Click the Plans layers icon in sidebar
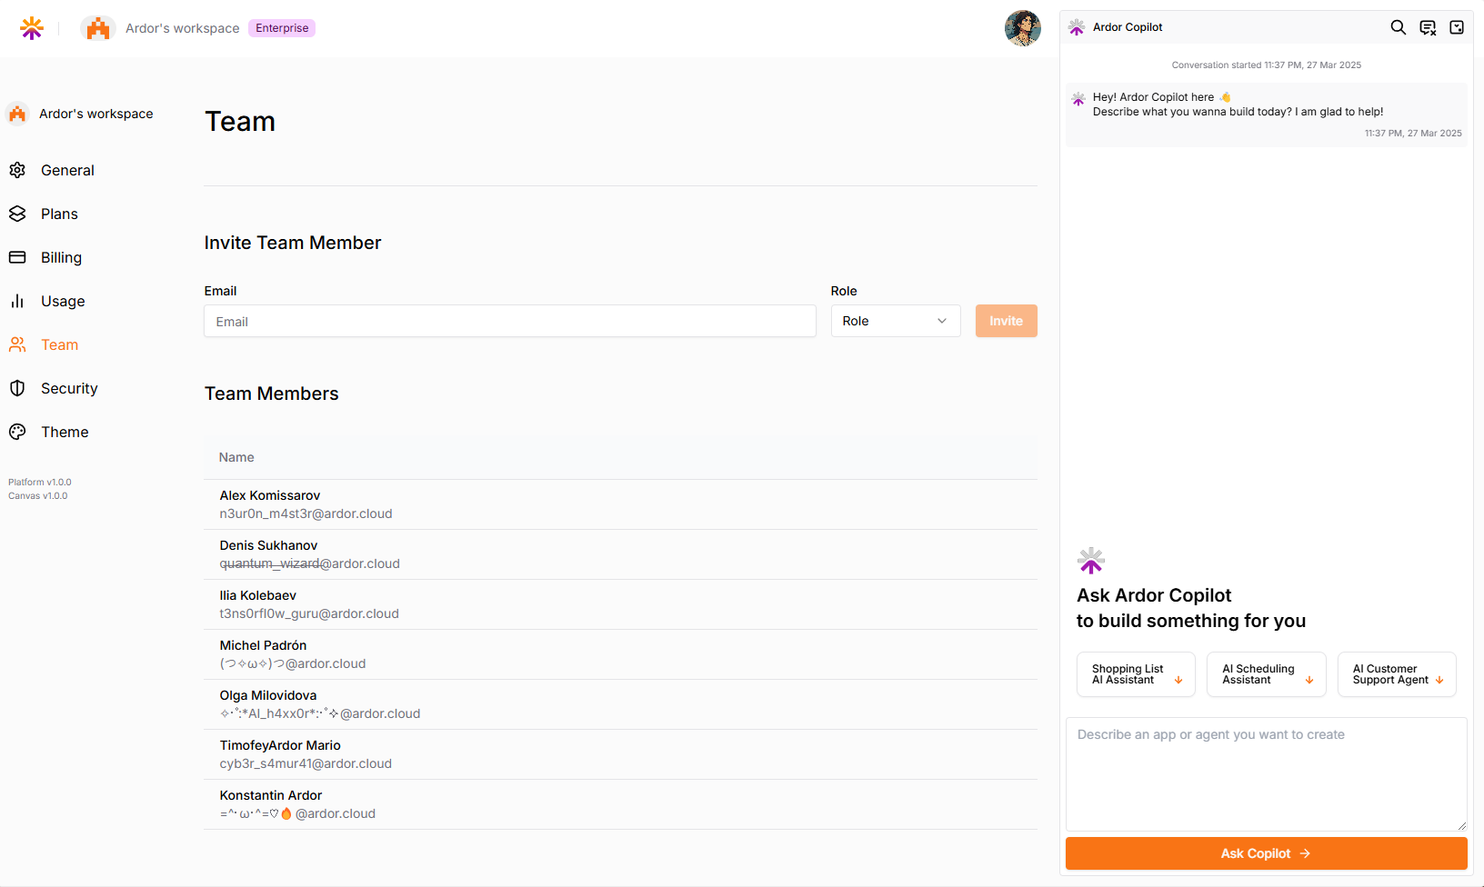1484x887 pixels. [17, 214]
